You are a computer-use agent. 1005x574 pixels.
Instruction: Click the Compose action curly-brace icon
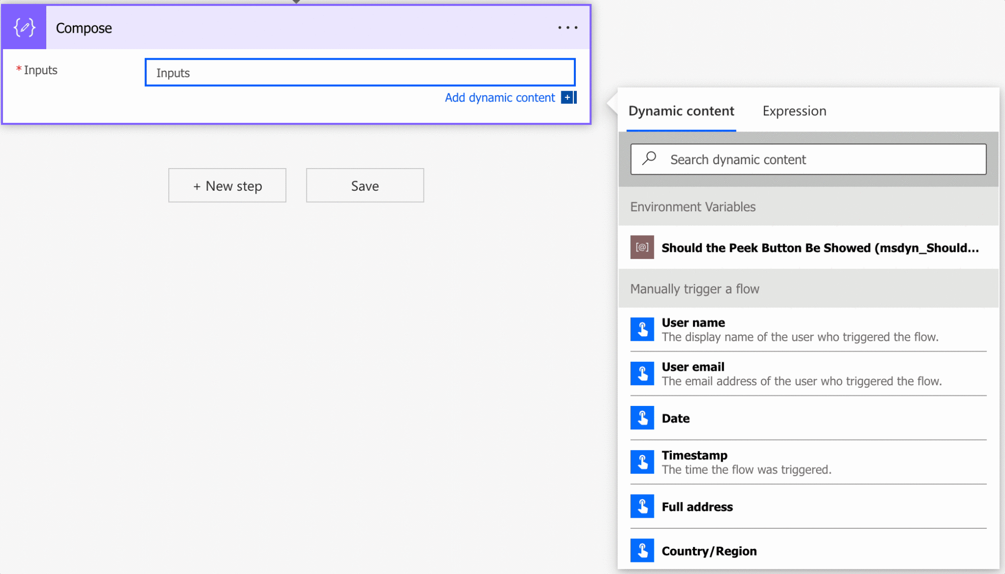[x=24, y=28]
